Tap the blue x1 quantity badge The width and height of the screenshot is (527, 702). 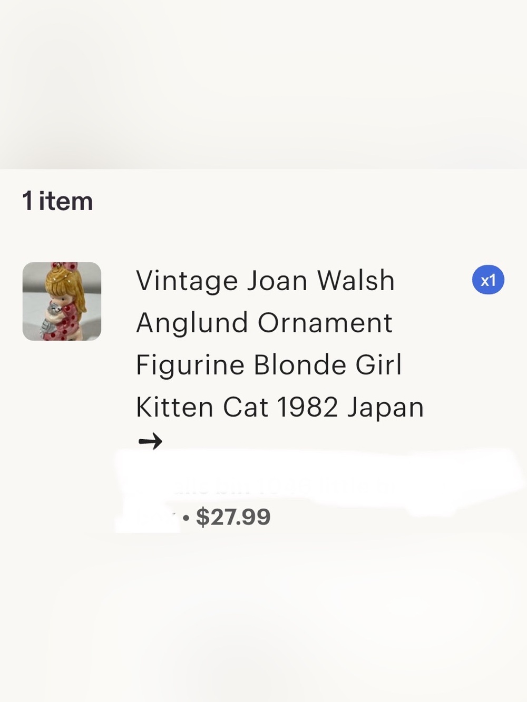pos(488,280)
